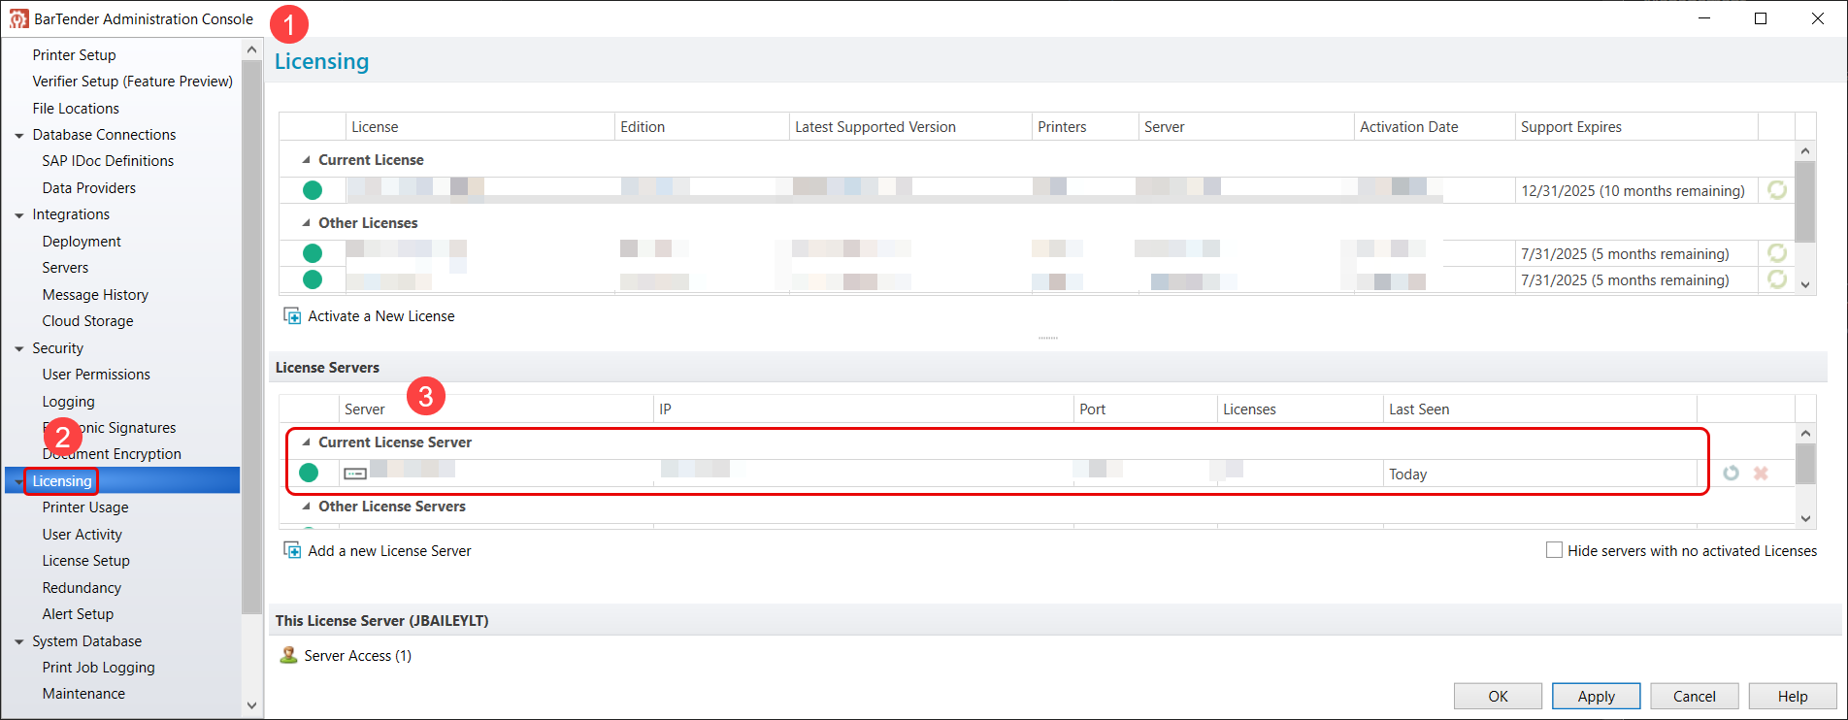Open Cloud Storage
This screenshot has width=1848, height=720.
click(x=87, y=321)
